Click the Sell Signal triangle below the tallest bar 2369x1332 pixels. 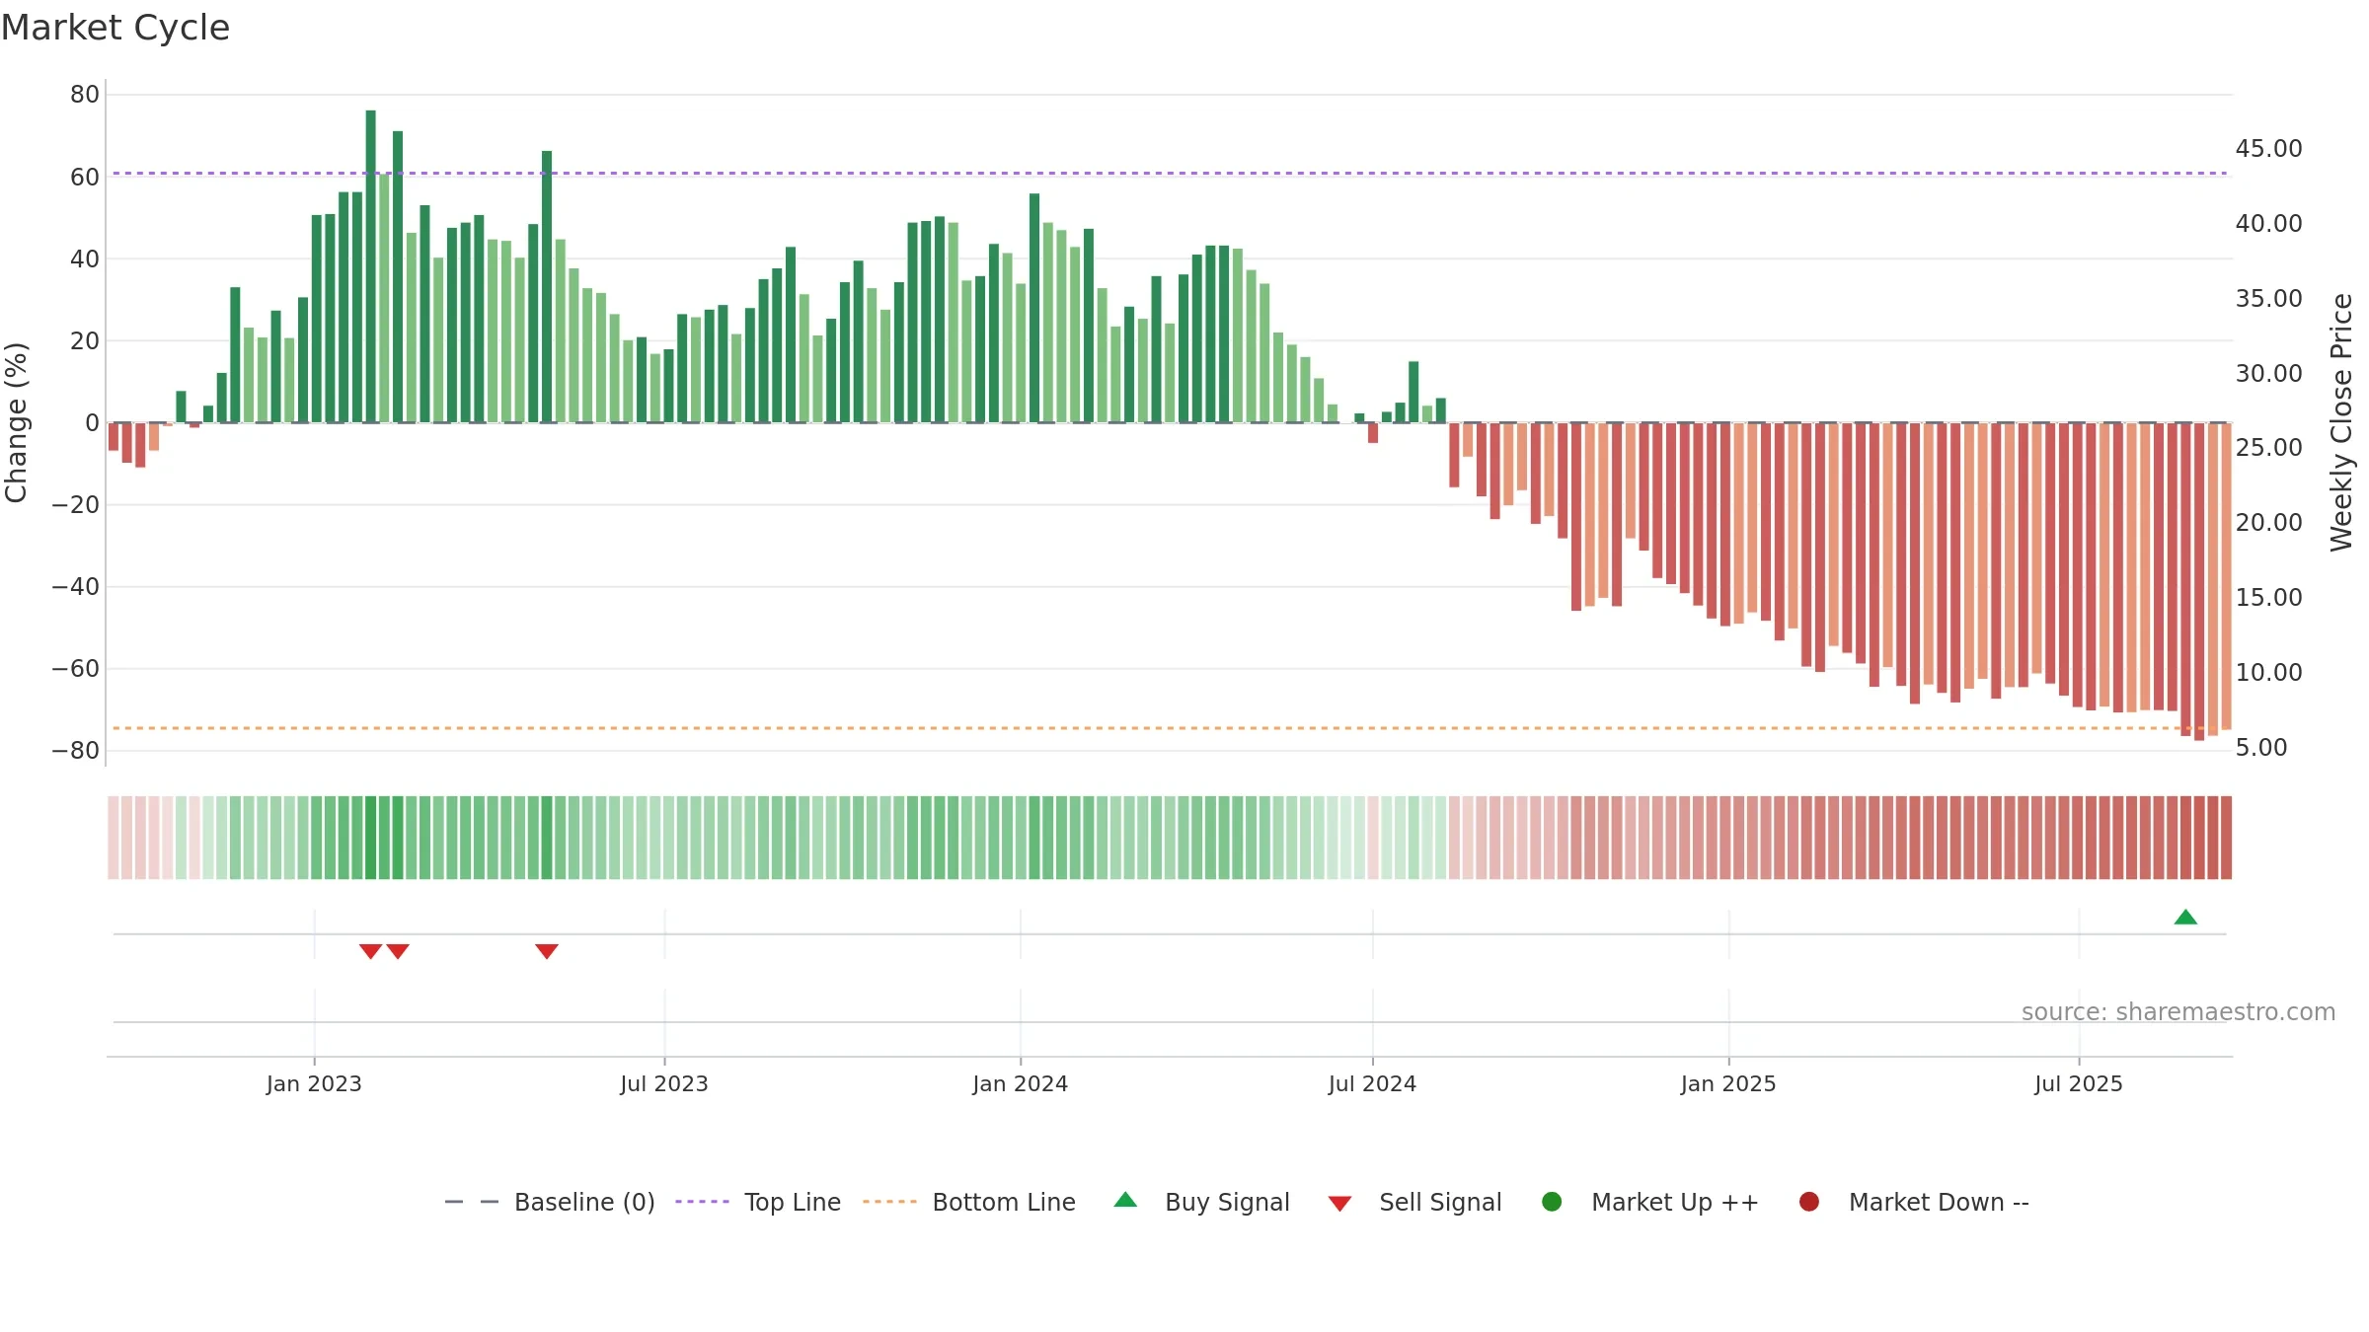click(x=370, y=951)
